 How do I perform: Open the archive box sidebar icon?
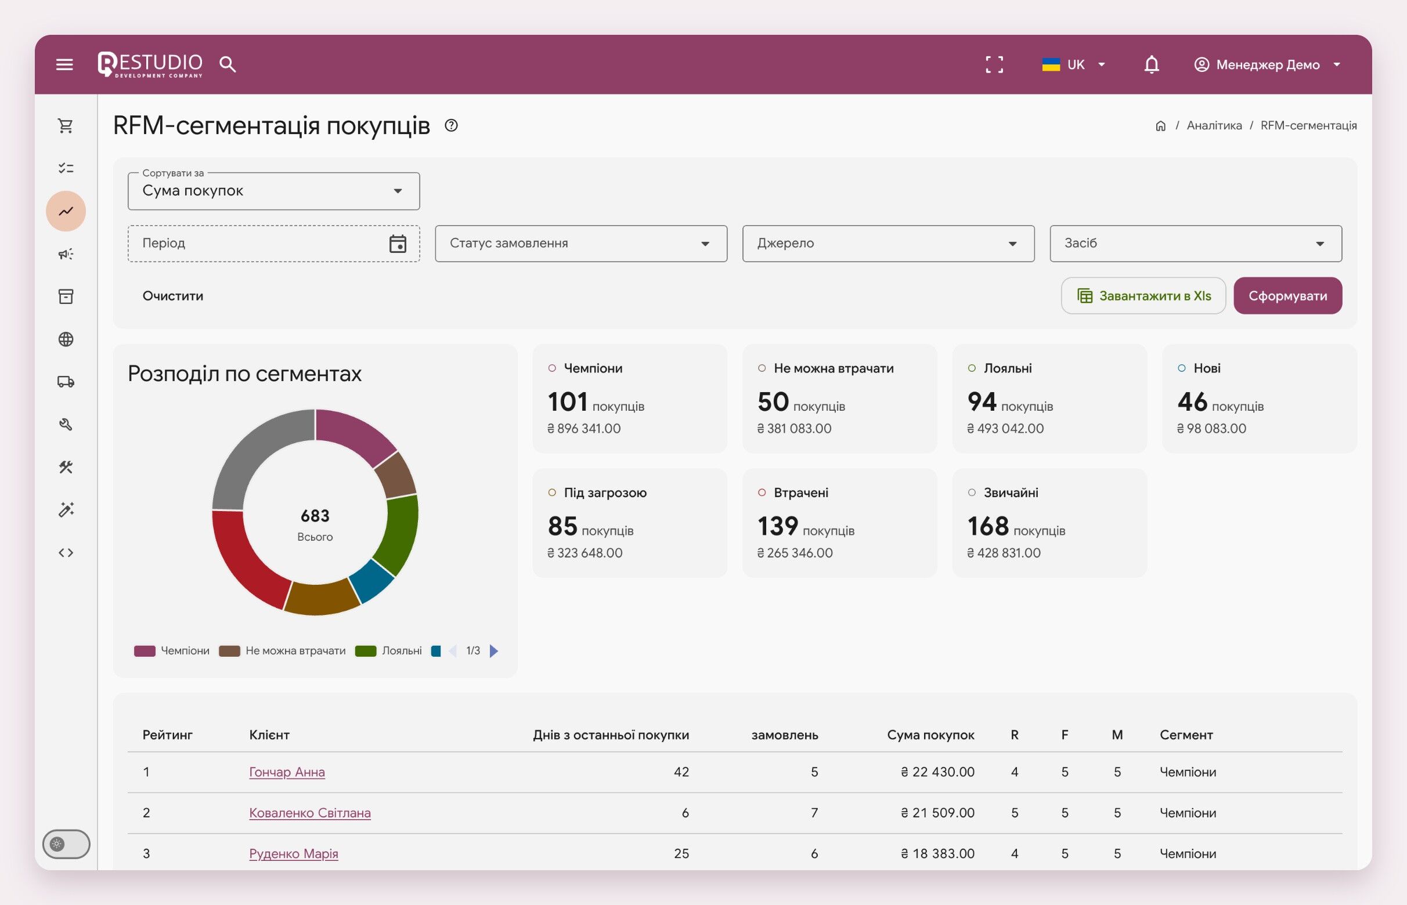(x=66, y=296)
